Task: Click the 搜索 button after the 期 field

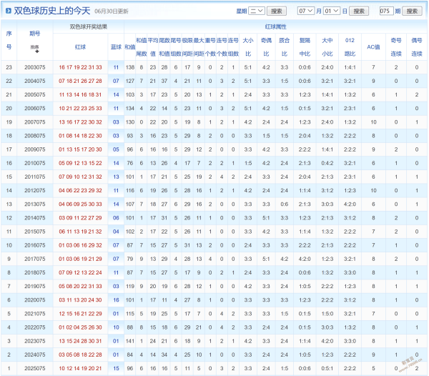Action: tap(412, 11)
